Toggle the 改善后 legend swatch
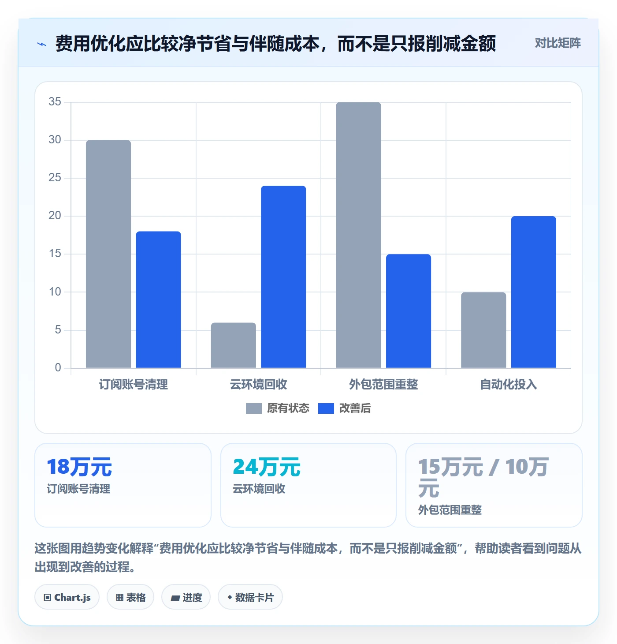This screenshot has height=644, width=617. pyautogui.click(x=326, y=408)
